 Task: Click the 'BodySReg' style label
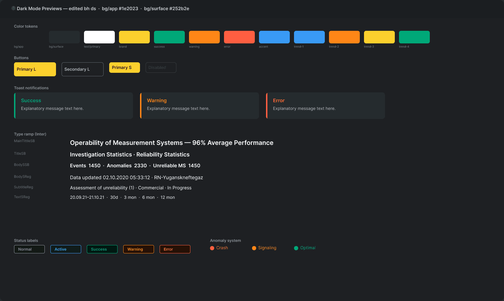point(22,177)
